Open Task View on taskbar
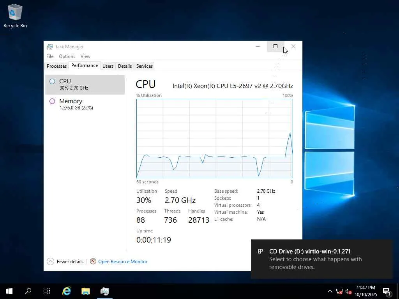Viewport: 399px width, 299px height. pyautogui.click(x=47, y=291)
